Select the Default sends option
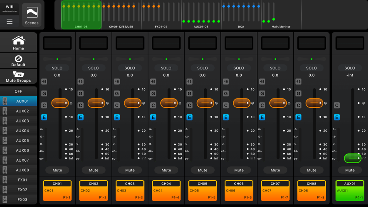This screenshot has width=368, height=207. point(18,61)
